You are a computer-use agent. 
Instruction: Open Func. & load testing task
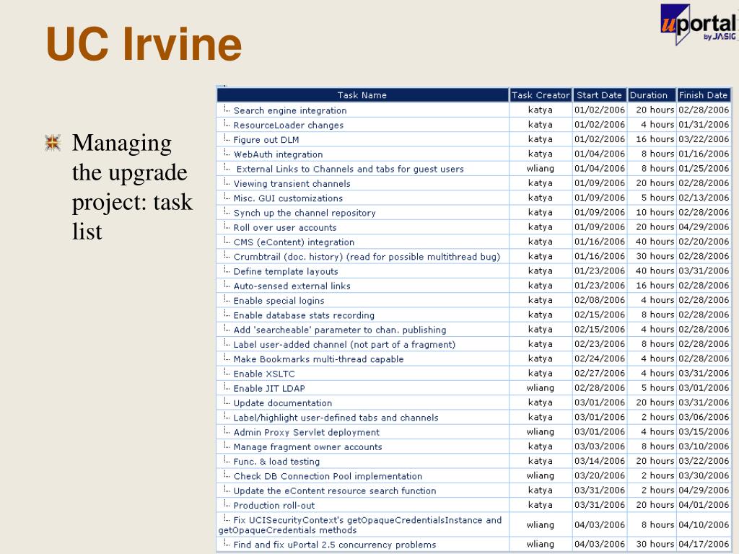tap(276, 461)
